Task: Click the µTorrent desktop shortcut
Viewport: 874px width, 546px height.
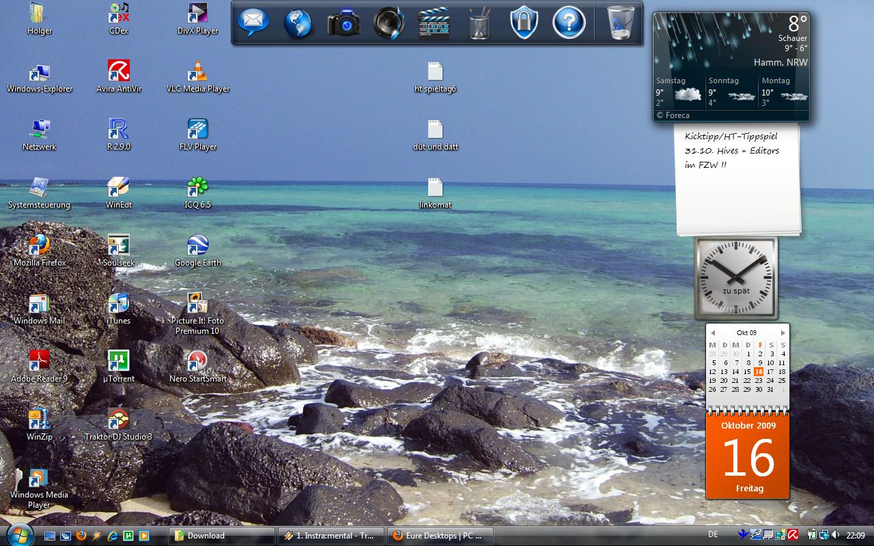Action: pyautogui.click(x=118, y=362)
